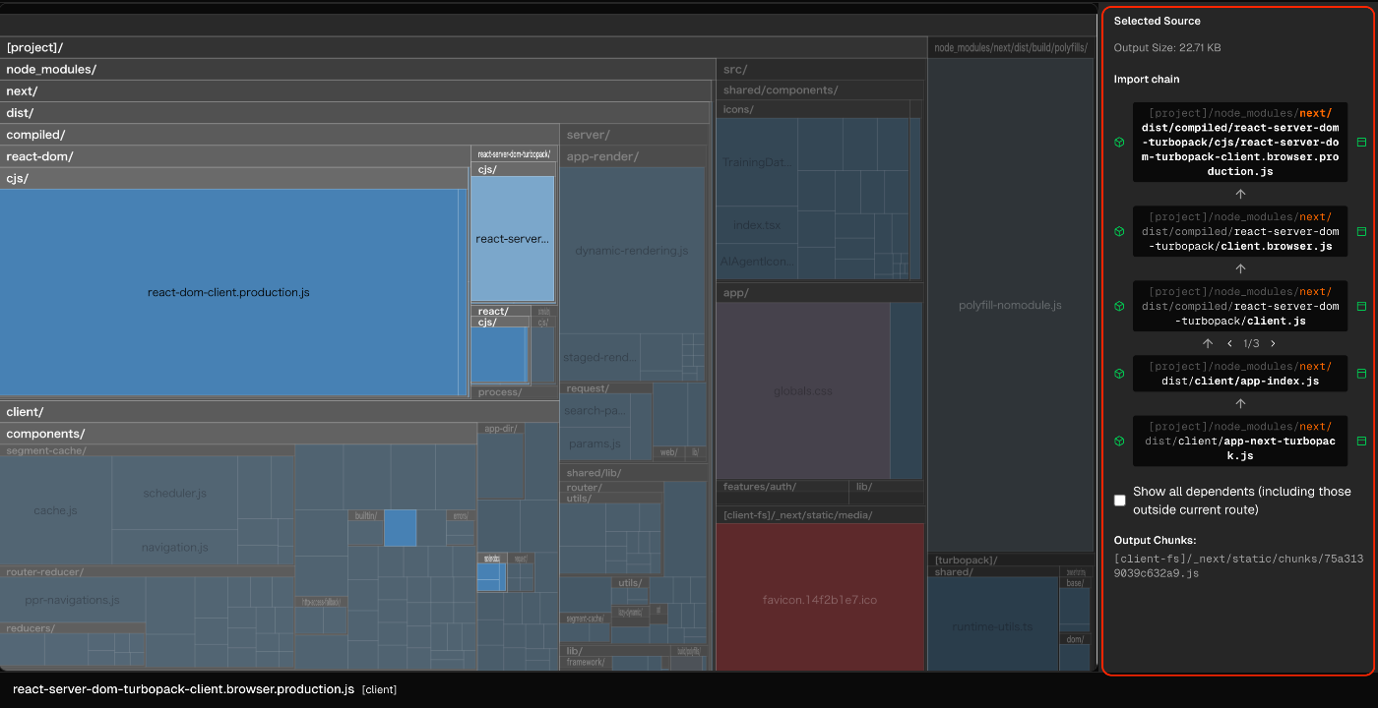
Task: Select the ppr-navigations.js block
Action: tap(72, 600)
